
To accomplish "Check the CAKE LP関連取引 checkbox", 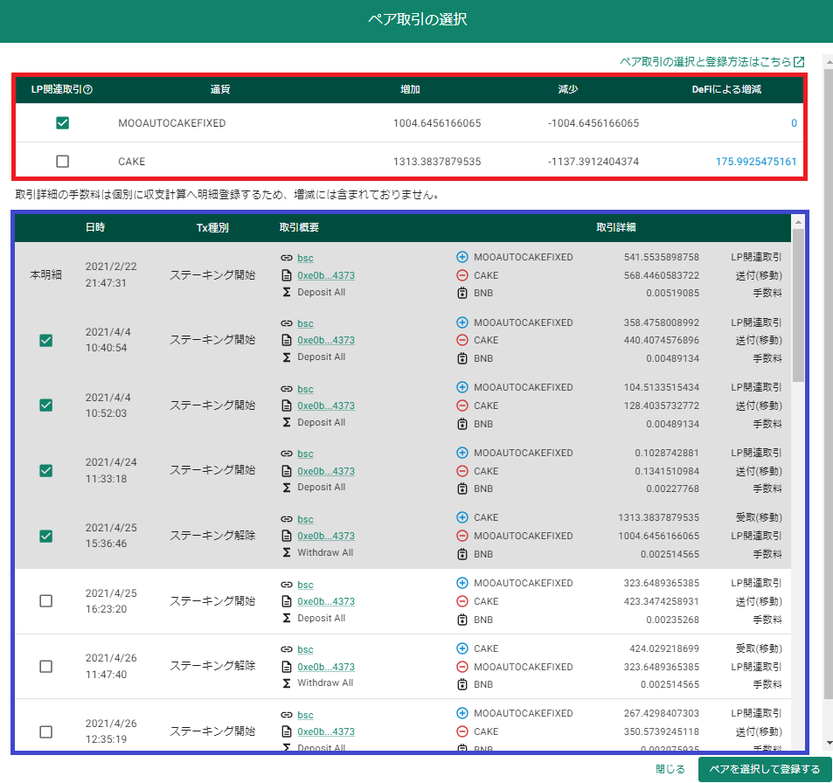I will point(62,161).
